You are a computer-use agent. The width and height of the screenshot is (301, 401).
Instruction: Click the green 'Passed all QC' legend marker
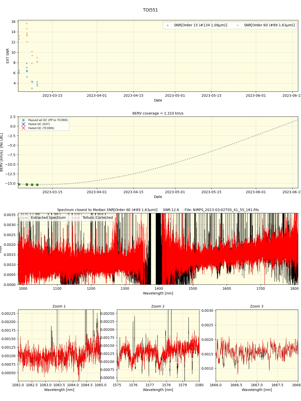click(x=23, y=120)
